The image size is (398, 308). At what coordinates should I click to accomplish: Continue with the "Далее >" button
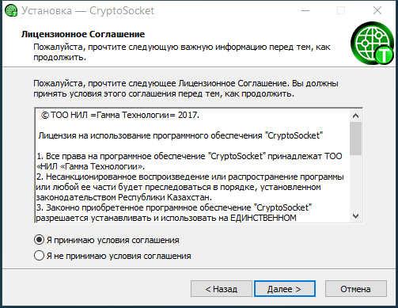pyautogui.click(x=285, y=289)
